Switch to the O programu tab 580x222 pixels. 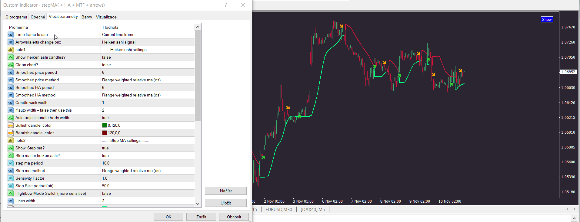tap(16, 17)
